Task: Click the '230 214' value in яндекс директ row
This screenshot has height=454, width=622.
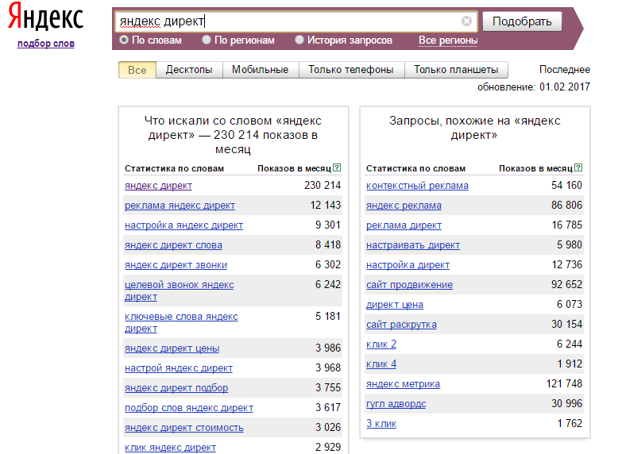Action: pyautogui.click(x=323, y=185)
